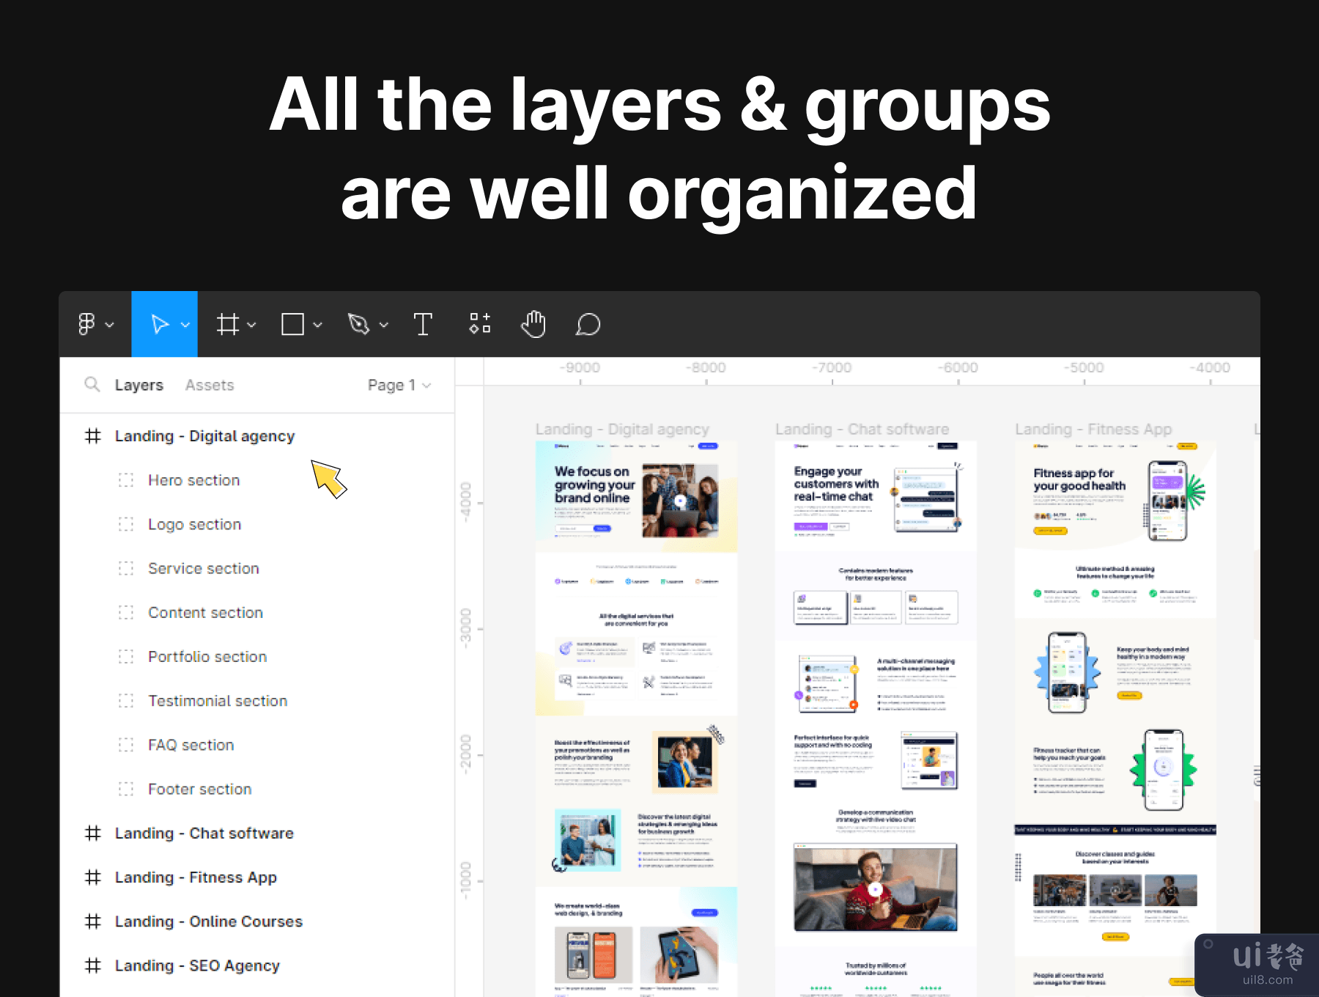
Task: Click the layers search magnifier icon
Action: 92,385
